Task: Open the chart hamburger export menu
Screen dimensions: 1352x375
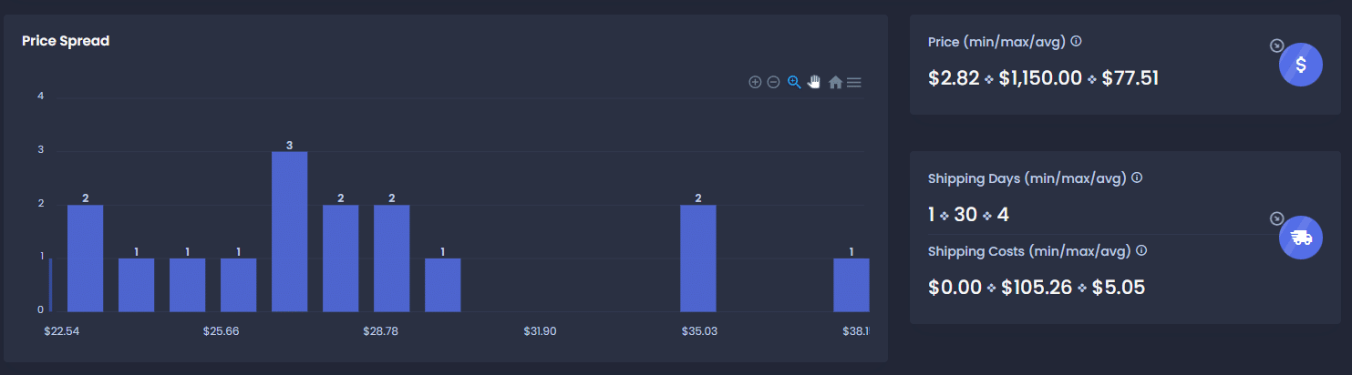Action: click(853, 82)
